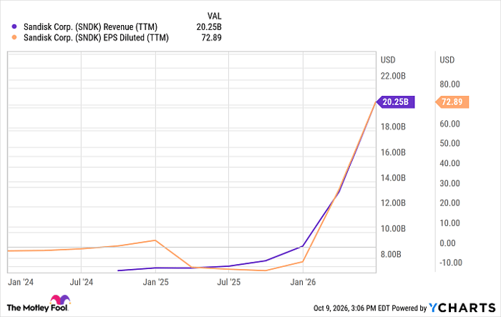The width and height of the screenshot is (501, 317).
Task: Click the 0.00 EPS axis label
Action: (x=447, y=243)
